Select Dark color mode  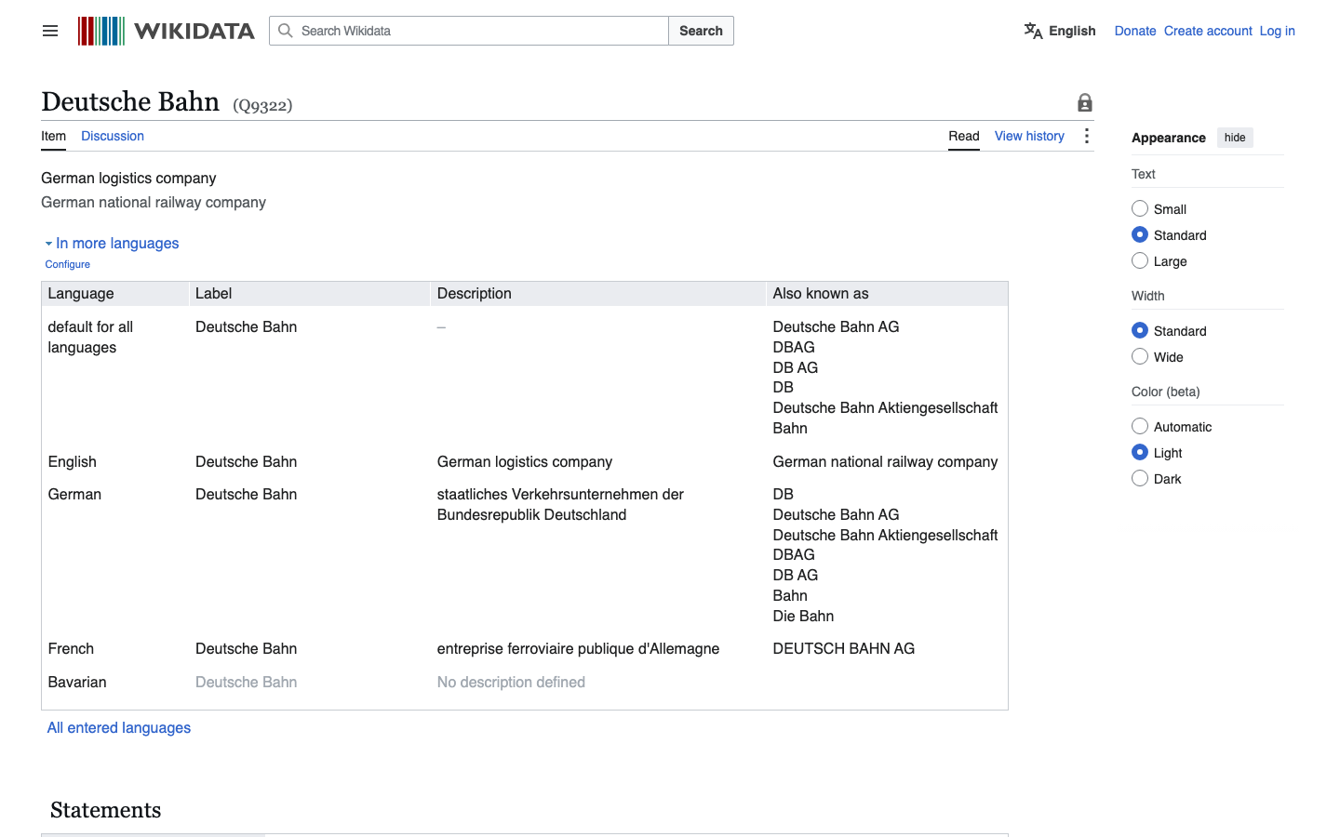1140,478
